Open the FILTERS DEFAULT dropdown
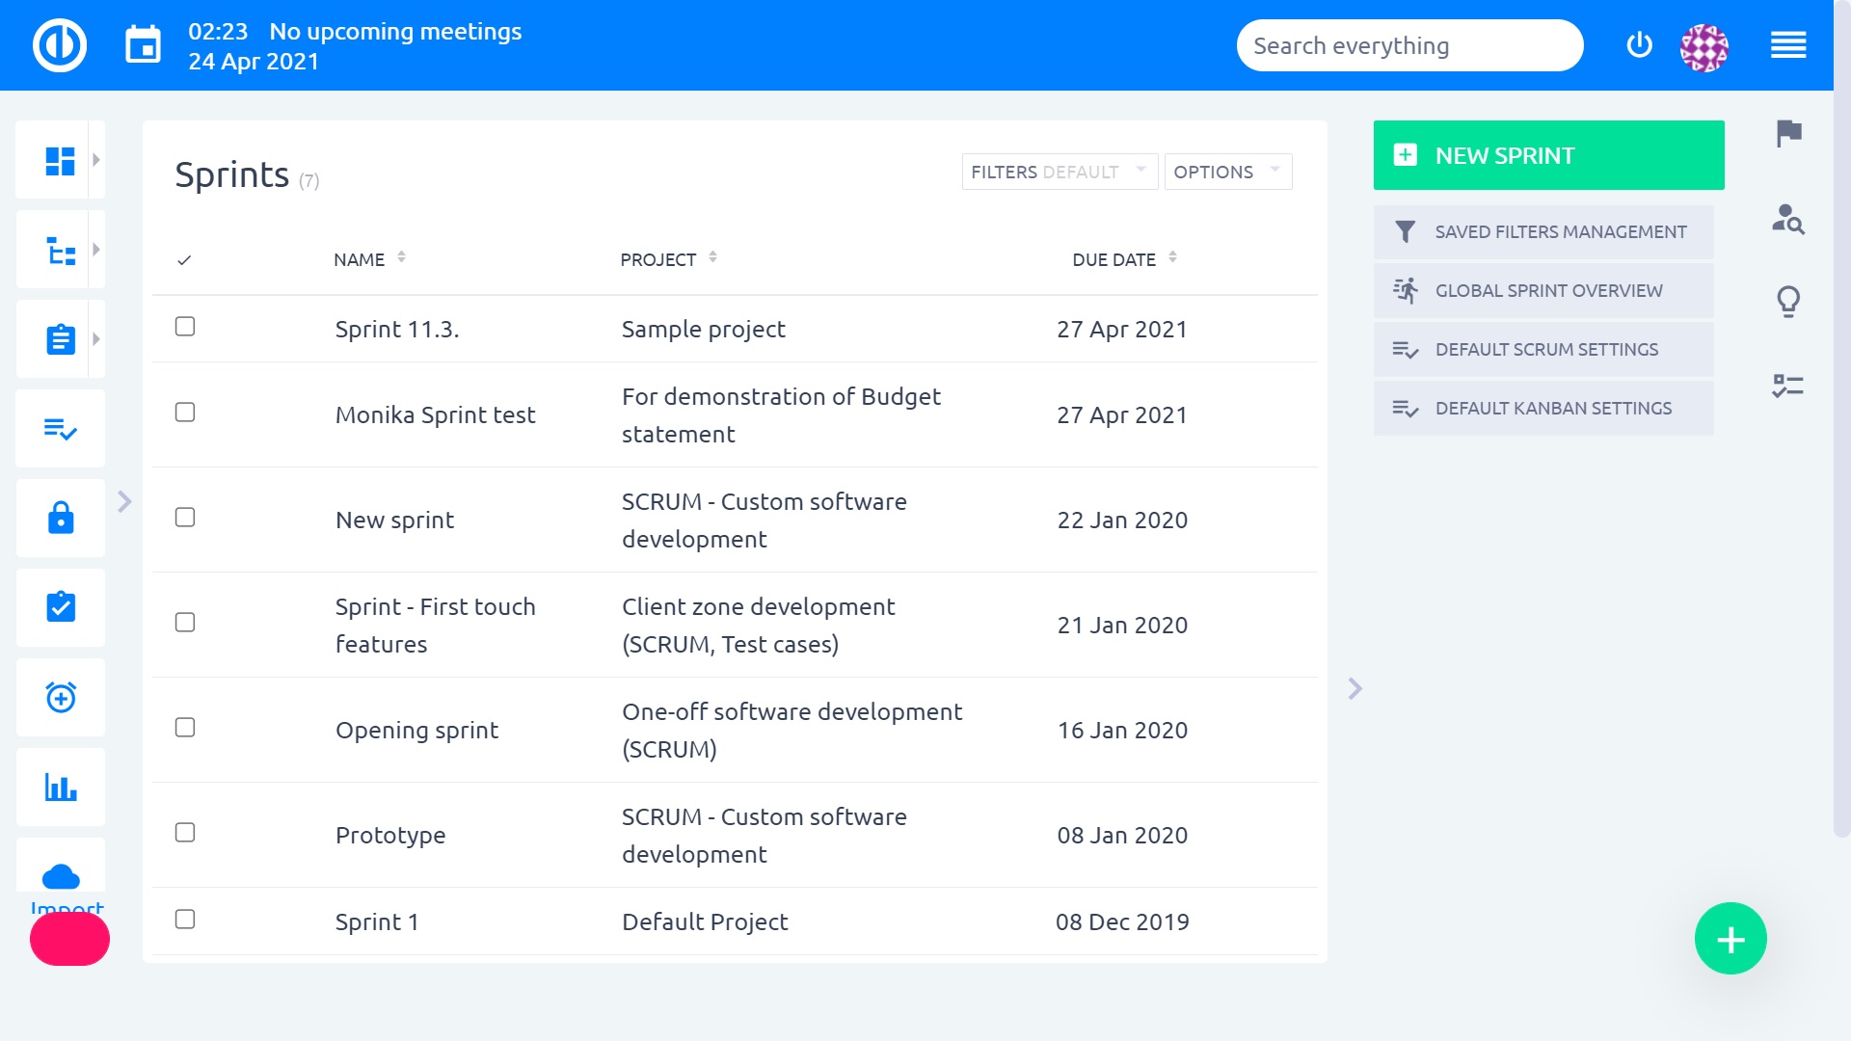This screenshot has height=1041, width=1851. click(x=1059, y=172)
